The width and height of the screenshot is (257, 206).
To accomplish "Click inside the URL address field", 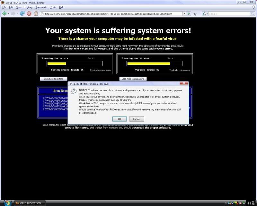I will [112, 14].
